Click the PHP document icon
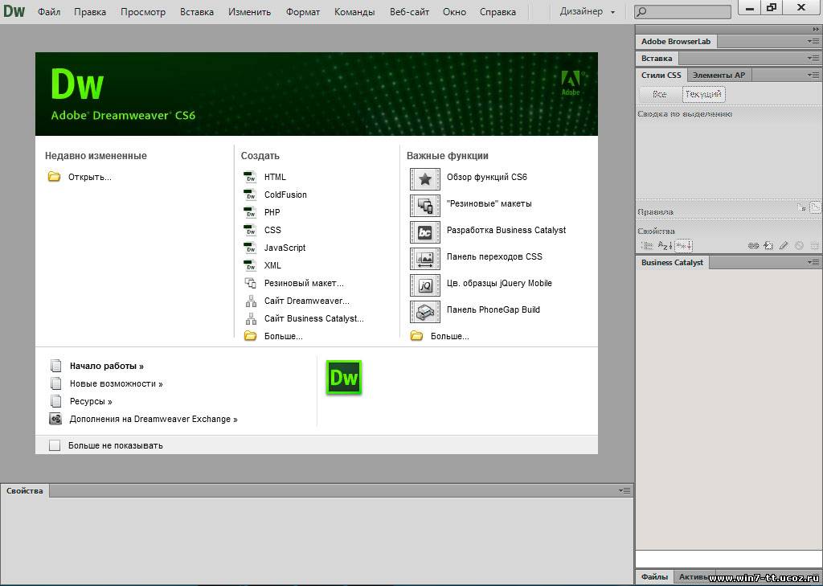Image resolution: width=823 pixels, height=586 pixels. (251, 212)
